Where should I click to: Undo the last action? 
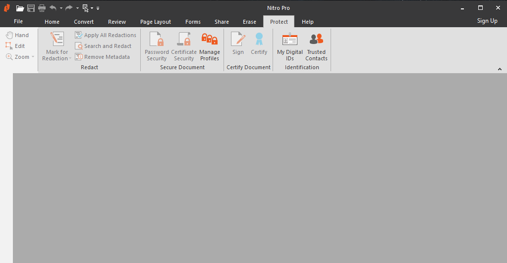53,8
